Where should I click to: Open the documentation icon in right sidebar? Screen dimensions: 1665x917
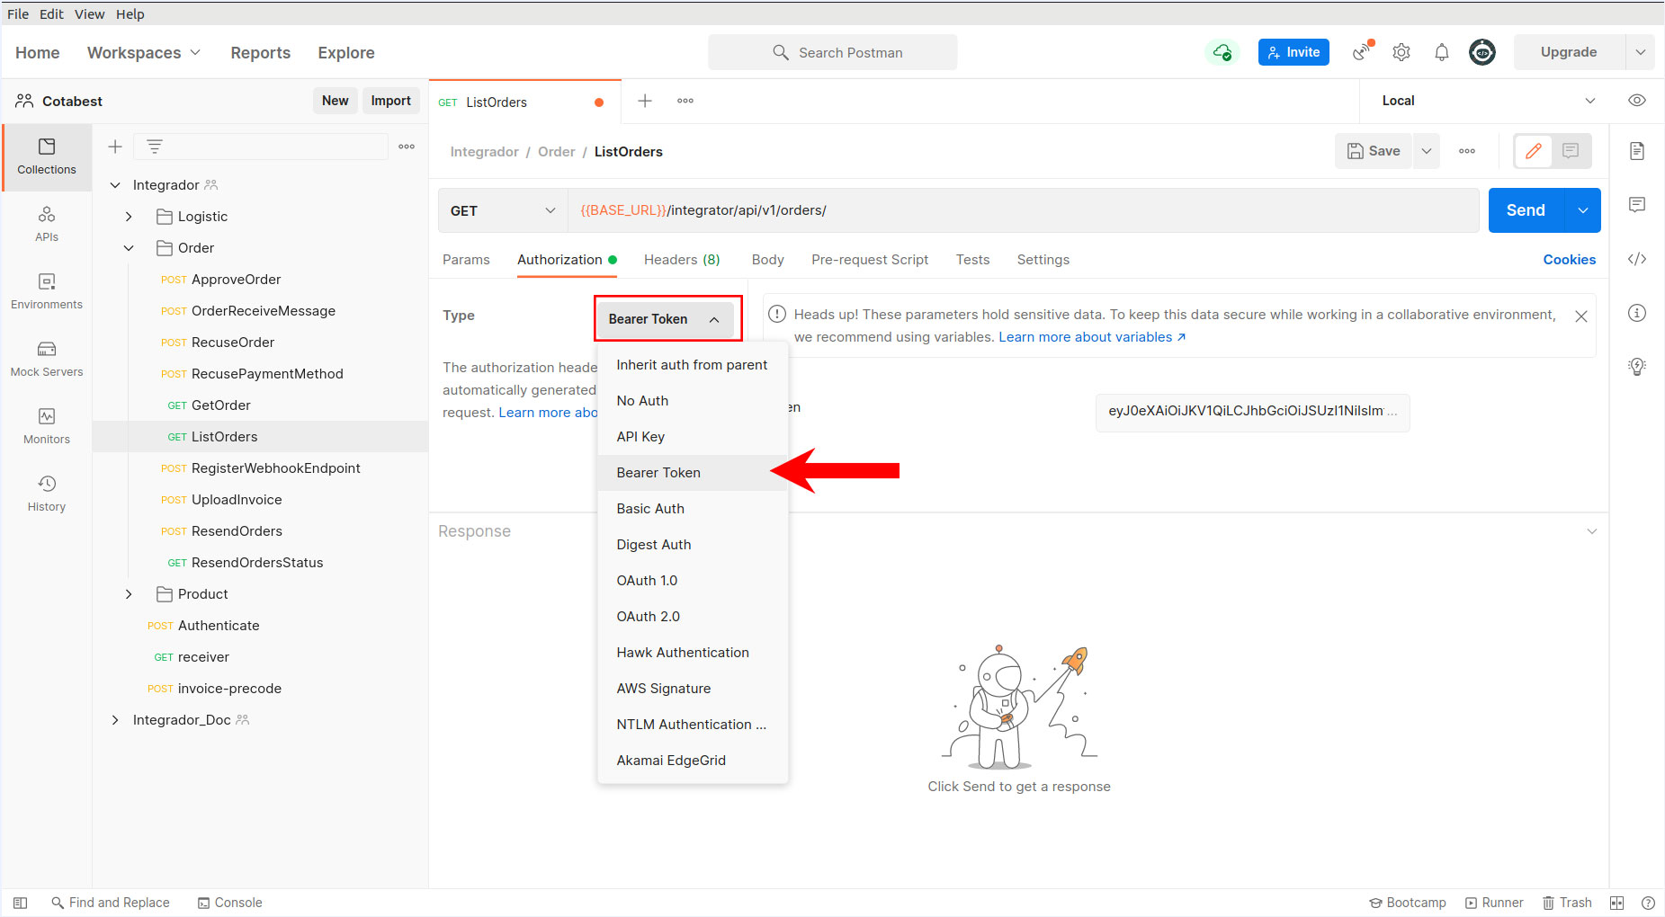coord(1637,151)
